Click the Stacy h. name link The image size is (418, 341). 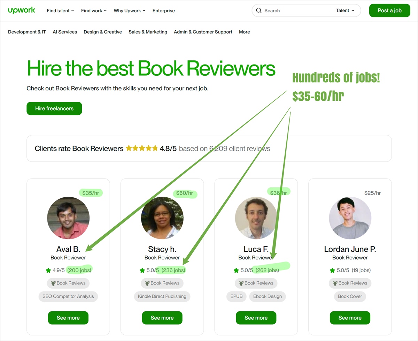pyautogui.click(x=162, y=249)
